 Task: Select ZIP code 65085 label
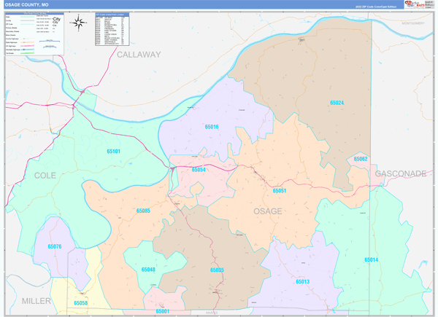[x=143, y=211]
